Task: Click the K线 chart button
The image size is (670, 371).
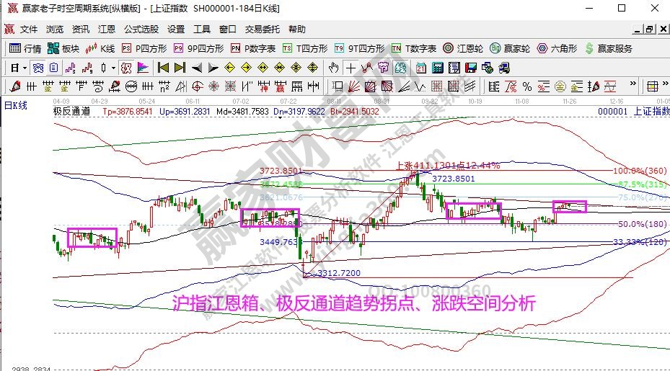Action: coord(101,48)
